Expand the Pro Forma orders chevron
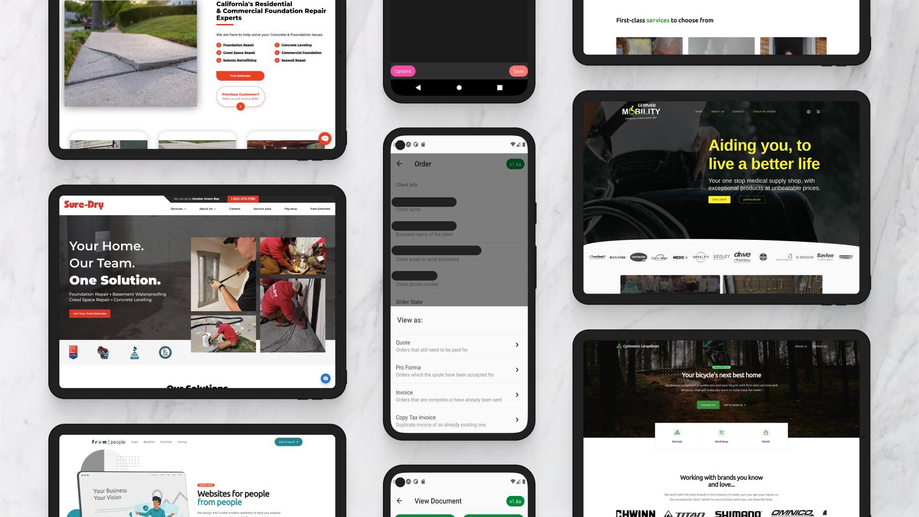Image resolution: width=919 pixels, height=517 pixels. coord(516,370)
